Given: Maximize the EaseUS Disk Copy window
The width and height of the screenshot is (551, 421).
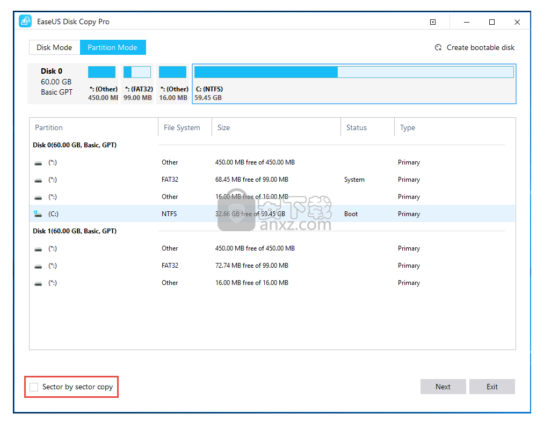Looking at the screenshot, I should point(492,22).
